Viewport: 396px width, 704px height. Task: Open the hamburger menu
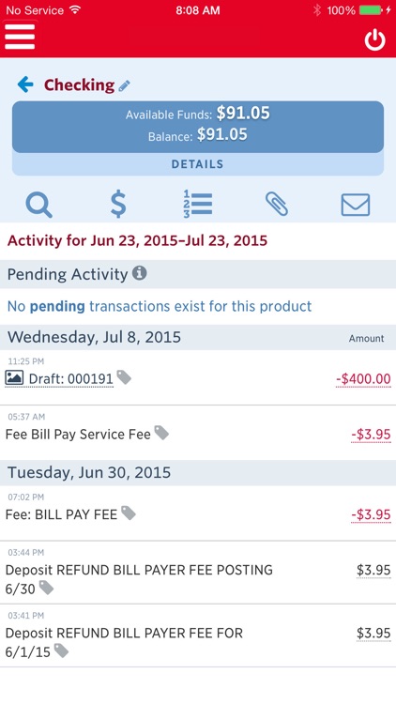20,37
